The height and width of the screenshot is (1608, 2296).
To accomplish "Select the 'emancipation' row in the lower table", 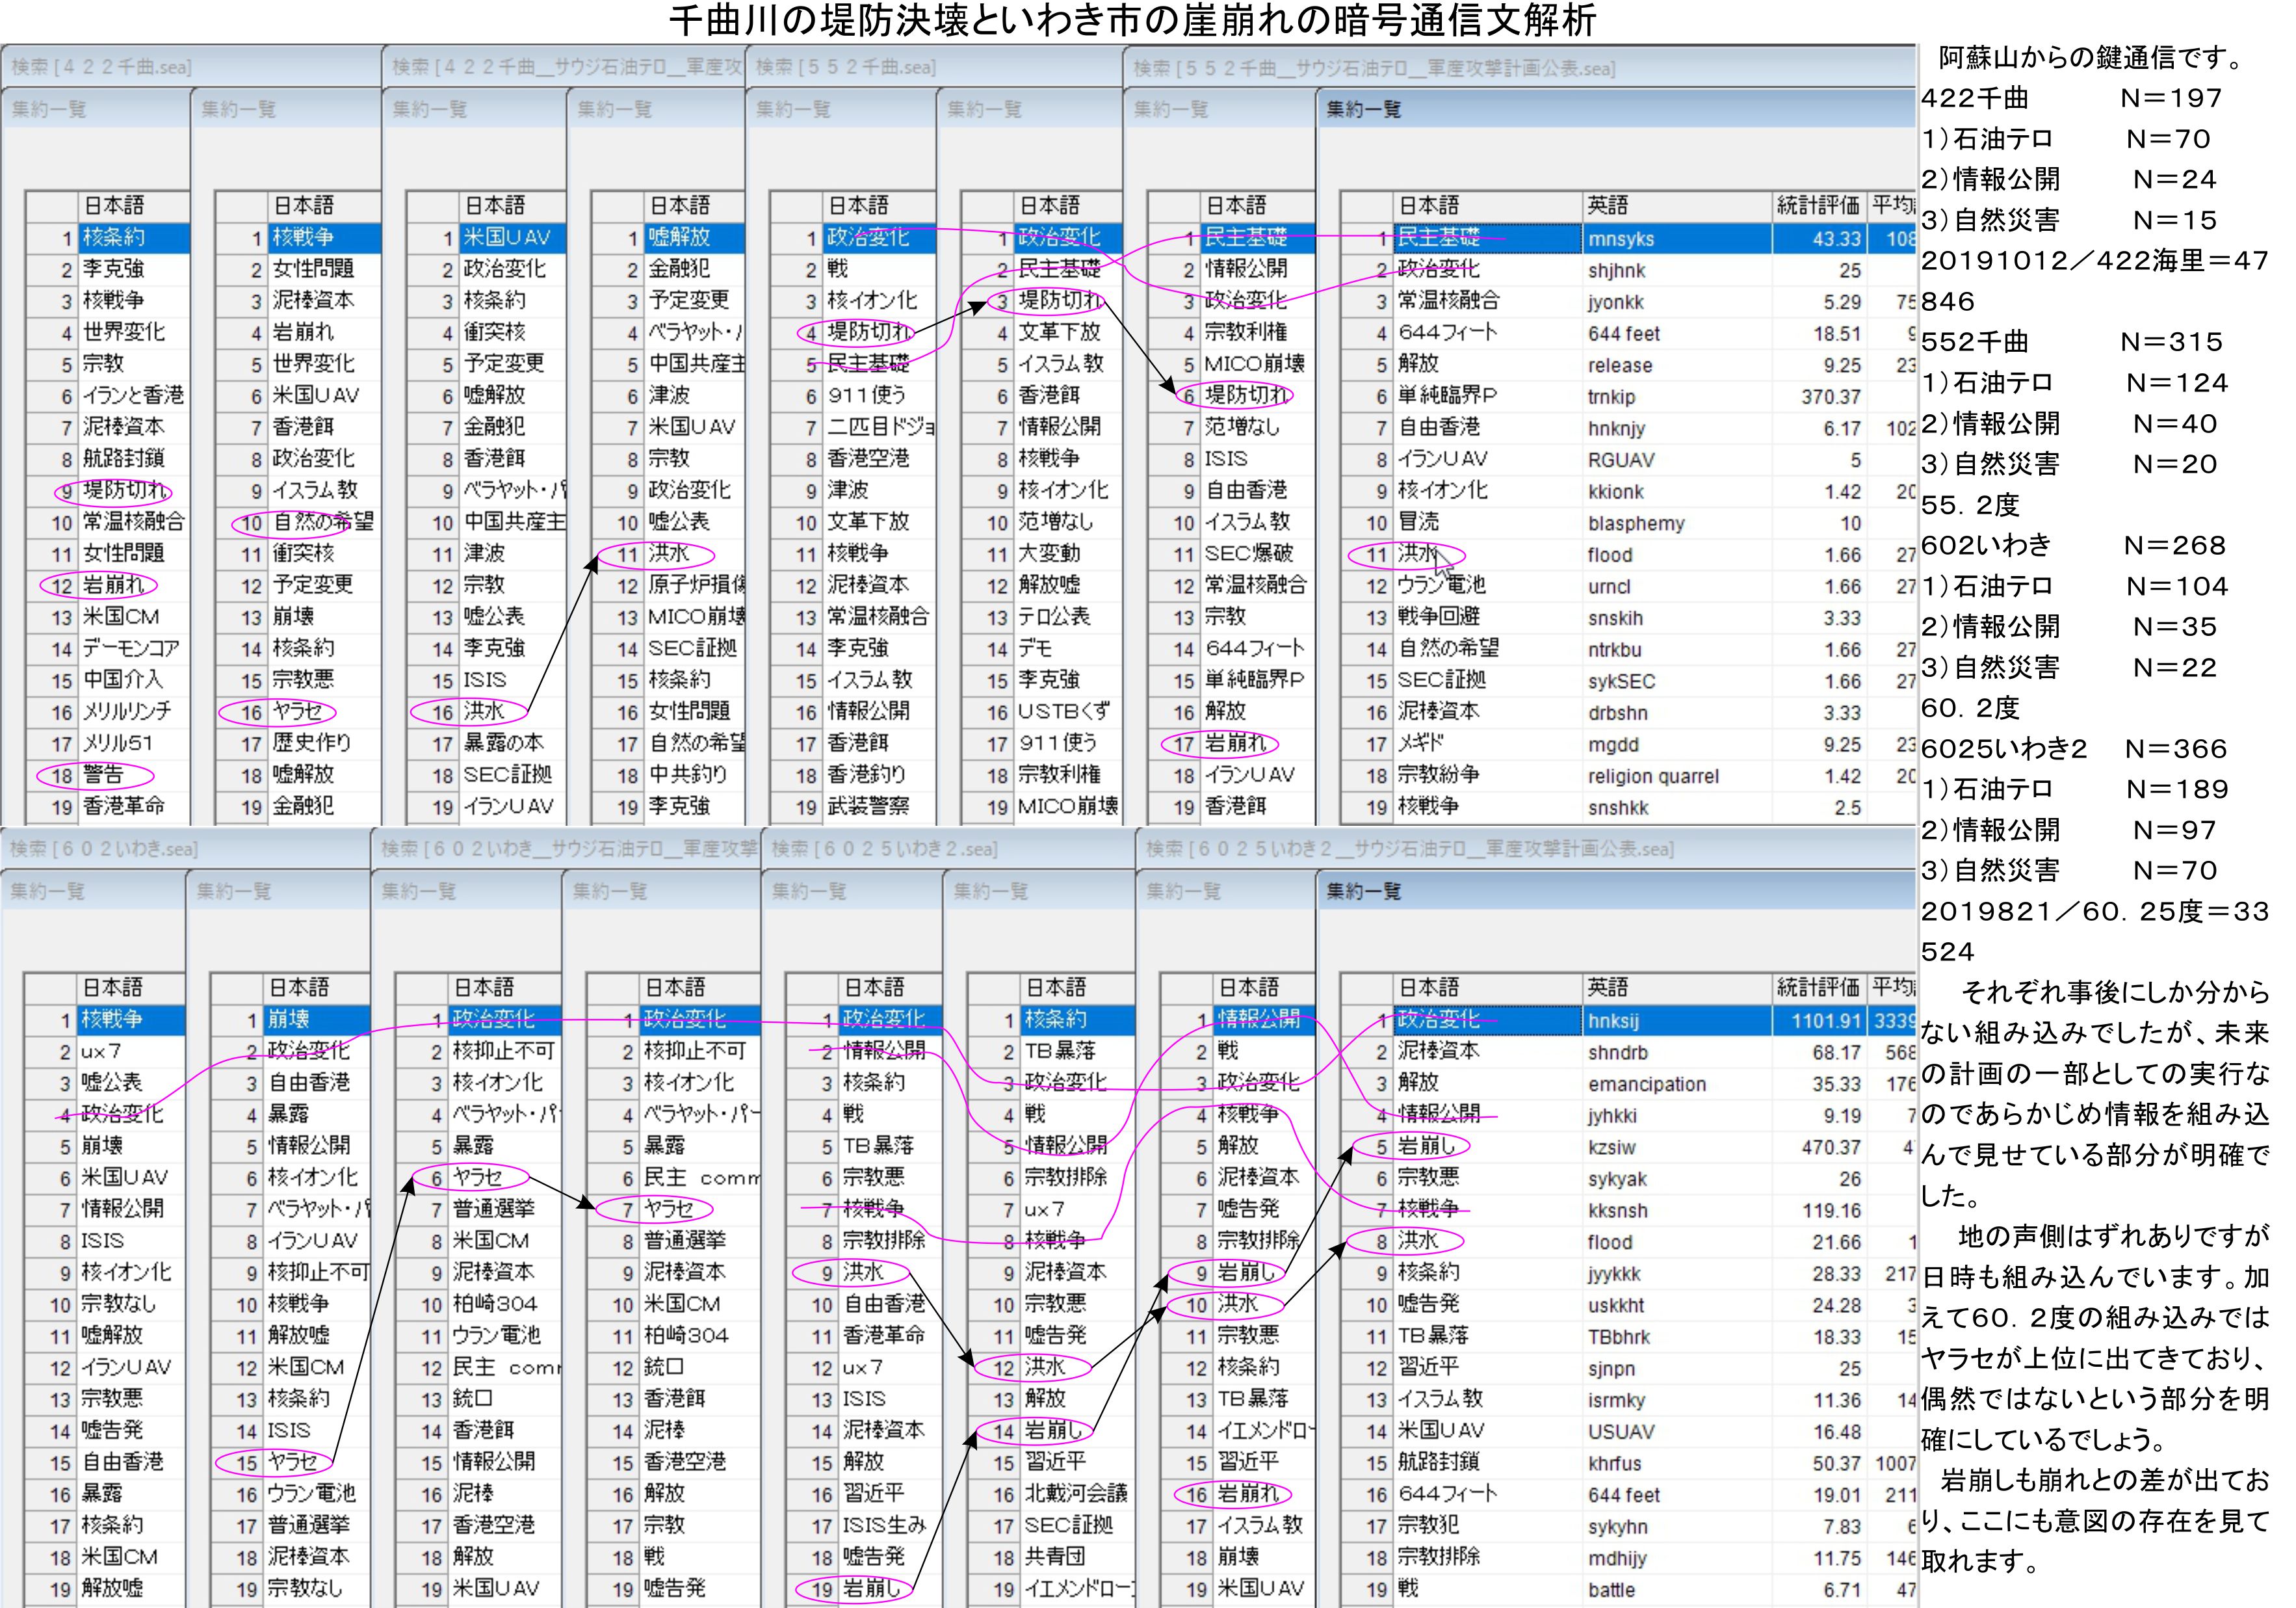I will [x=1646, y=1084].
